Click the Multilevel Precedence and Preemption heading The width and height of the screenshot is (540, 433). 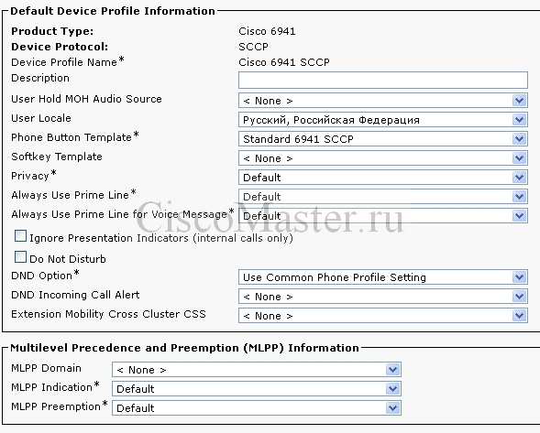184,348
